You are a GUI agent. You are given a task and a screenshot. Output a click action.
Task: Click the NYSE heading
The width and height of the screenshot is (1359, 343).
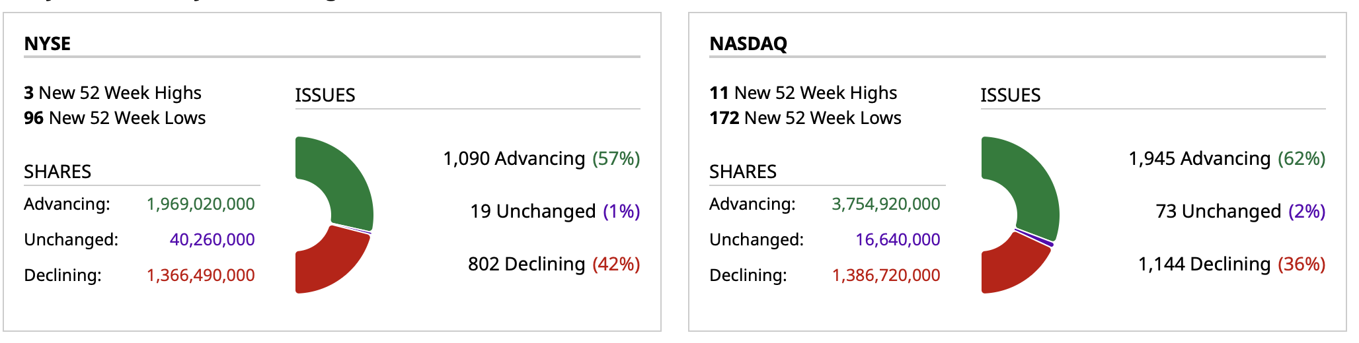pyautogui.click(x=47, y=44)
